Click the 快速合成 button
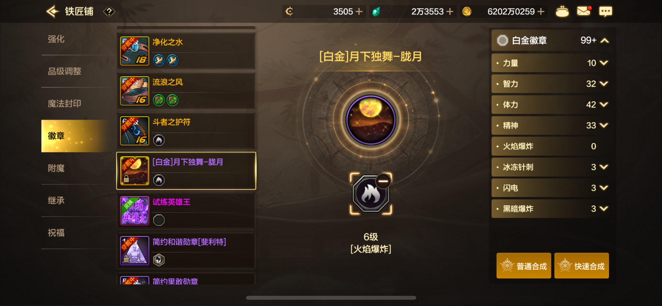The height and width of the screenshot is (306, 662). click(x=581, y=266)
